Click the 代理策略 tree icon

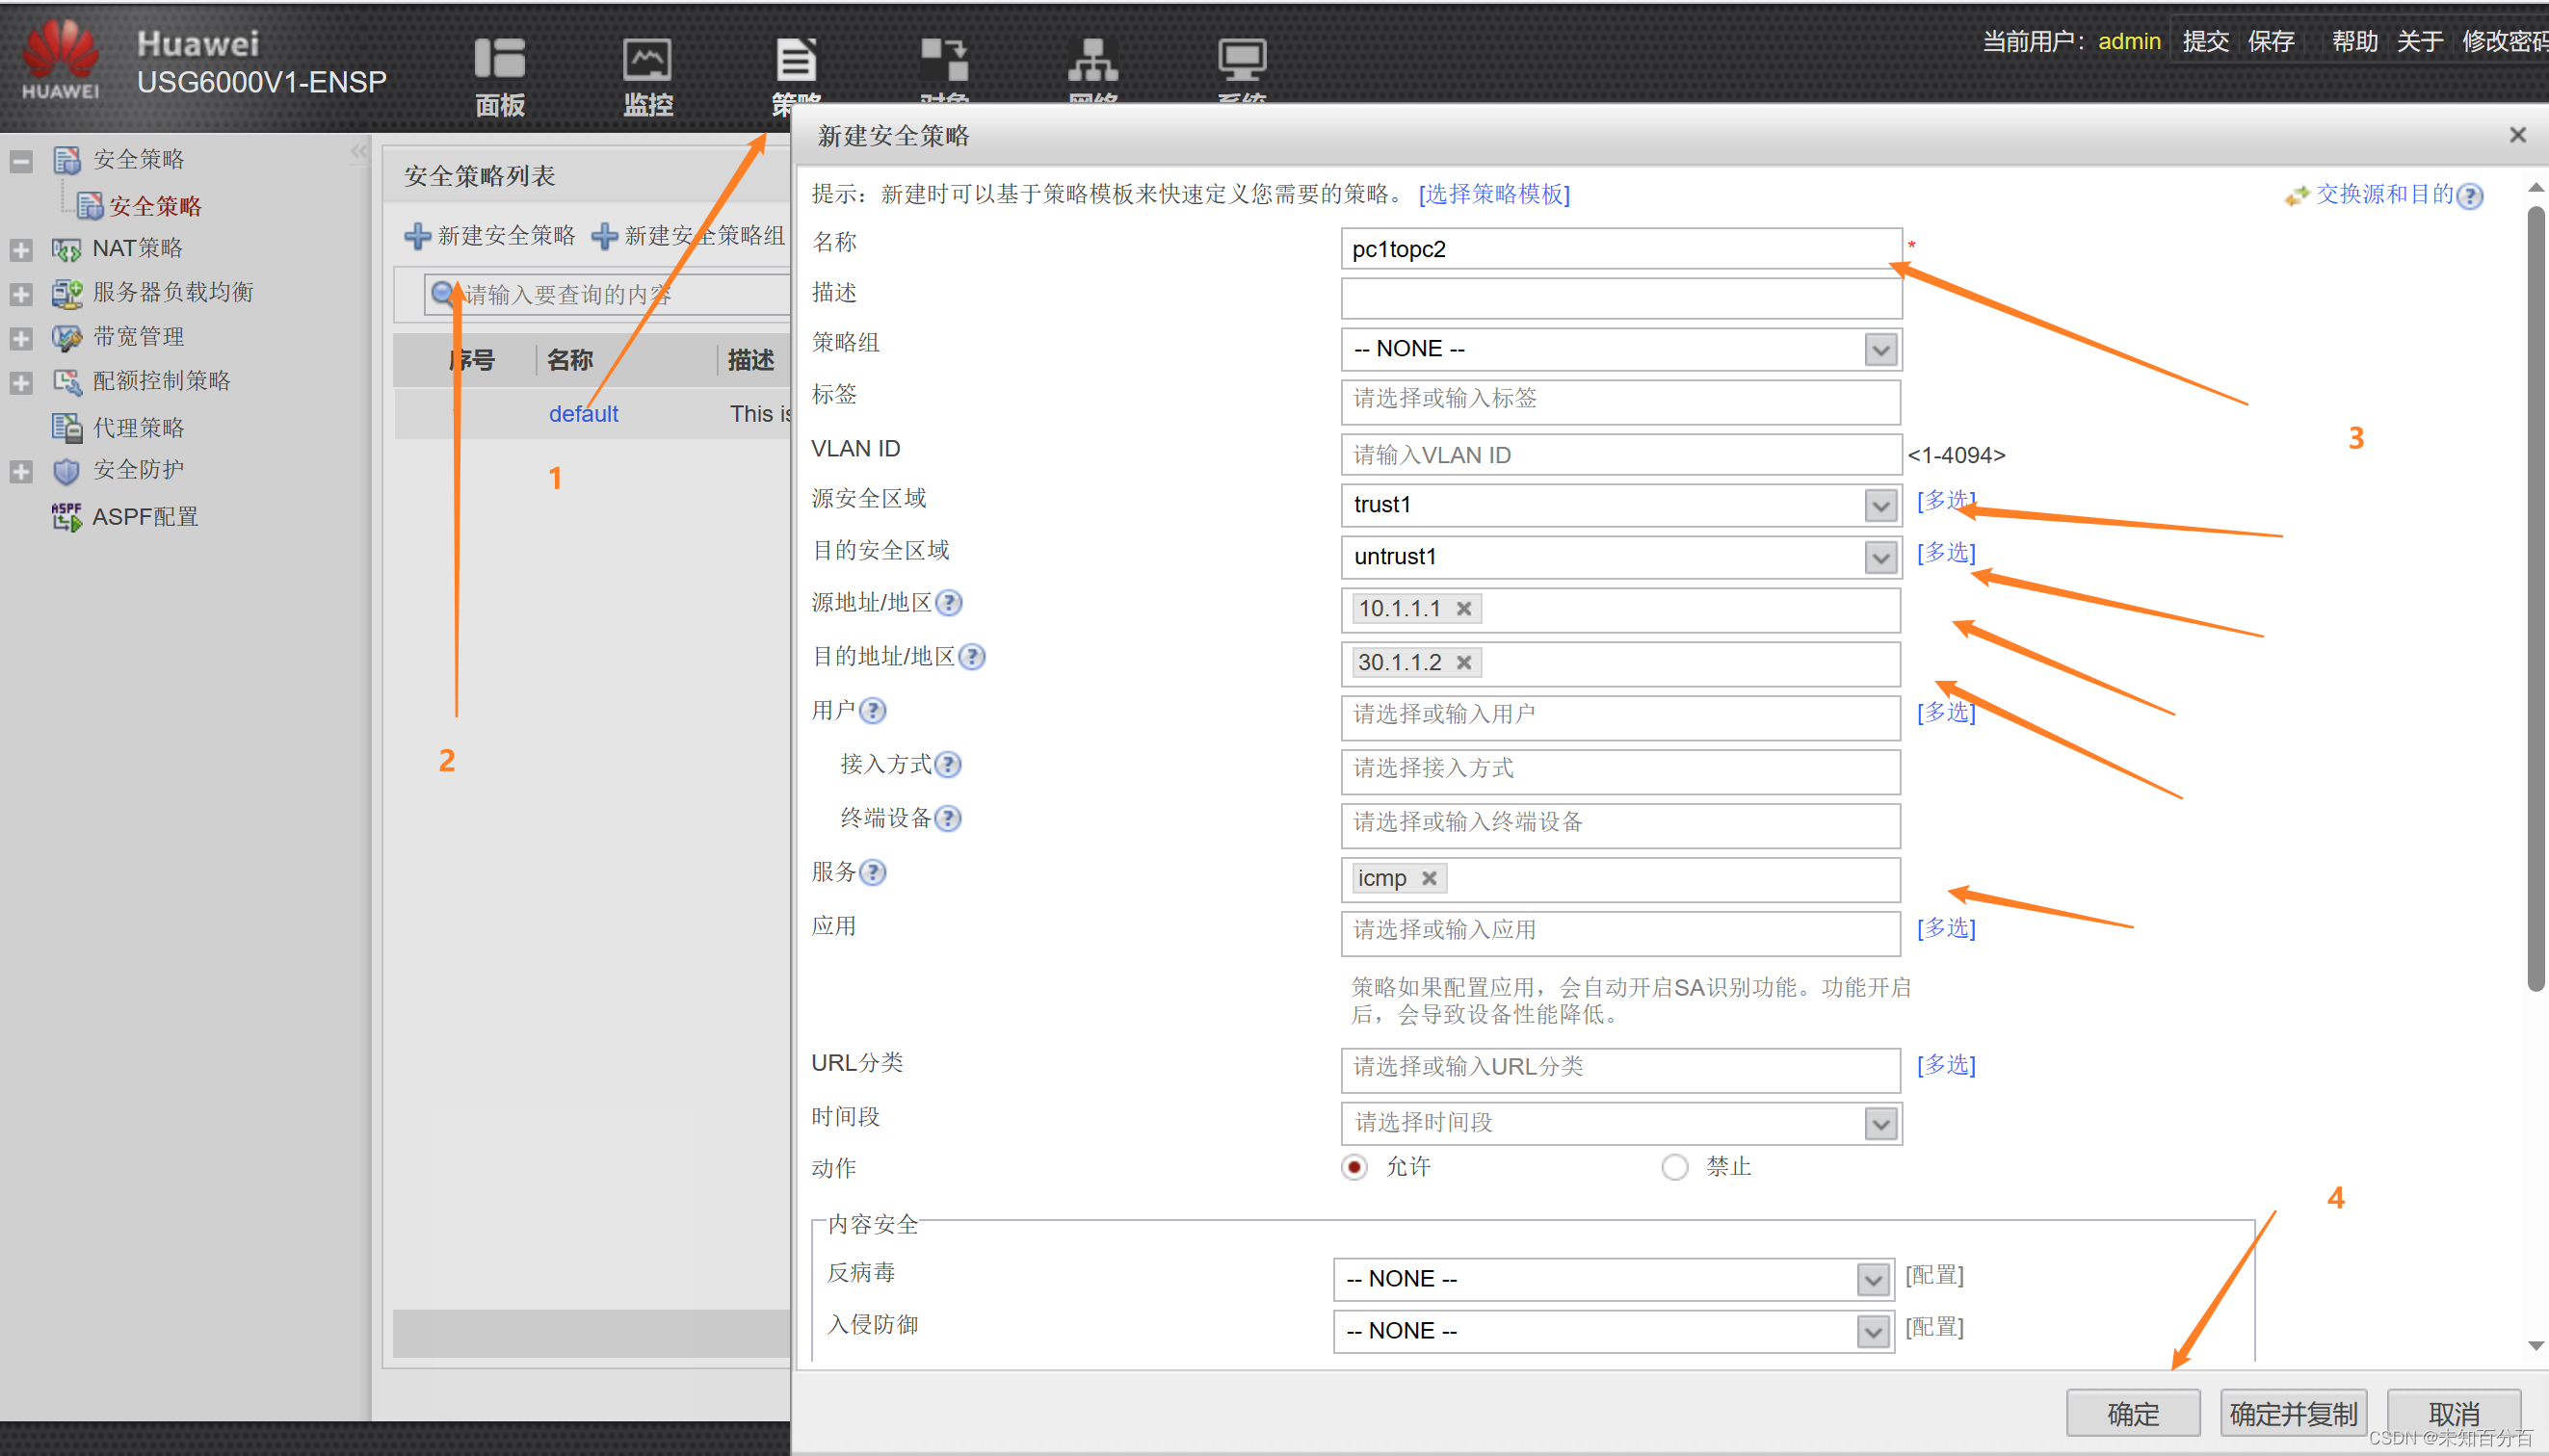tap(66, 428)
